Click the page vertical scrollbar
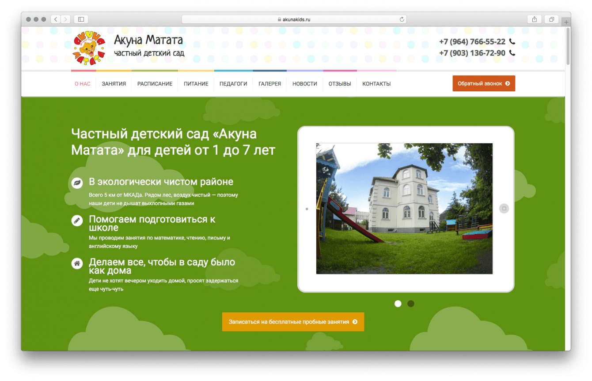This screenshot has height=381, width=592. [568, 46]
